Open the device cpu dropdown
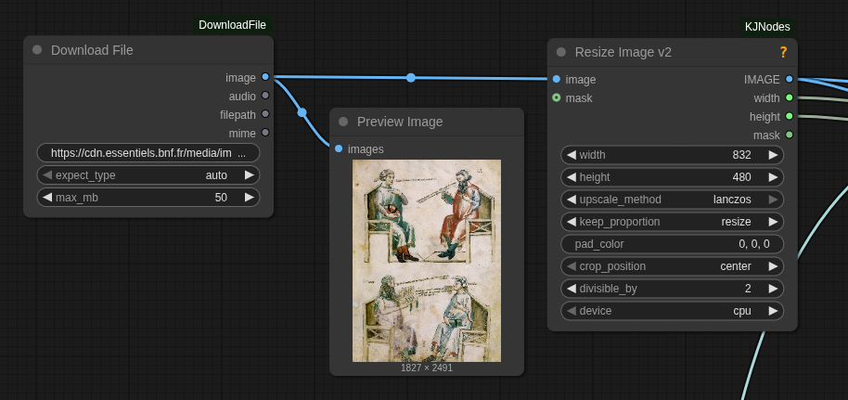 coord(742,311)
